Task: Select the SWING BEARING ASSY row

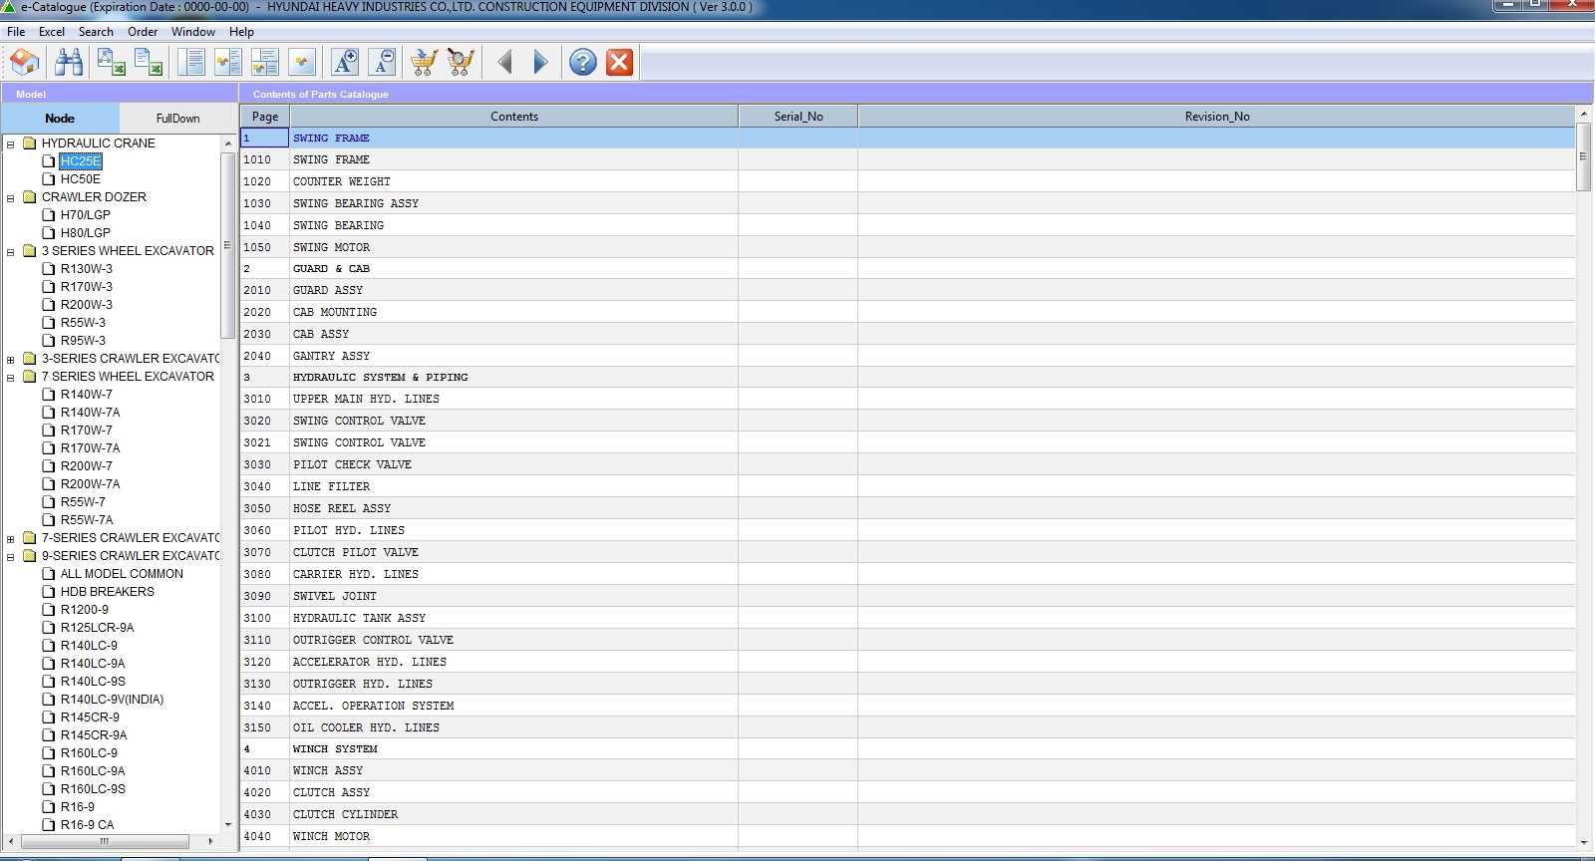Action: click(908, 203)
